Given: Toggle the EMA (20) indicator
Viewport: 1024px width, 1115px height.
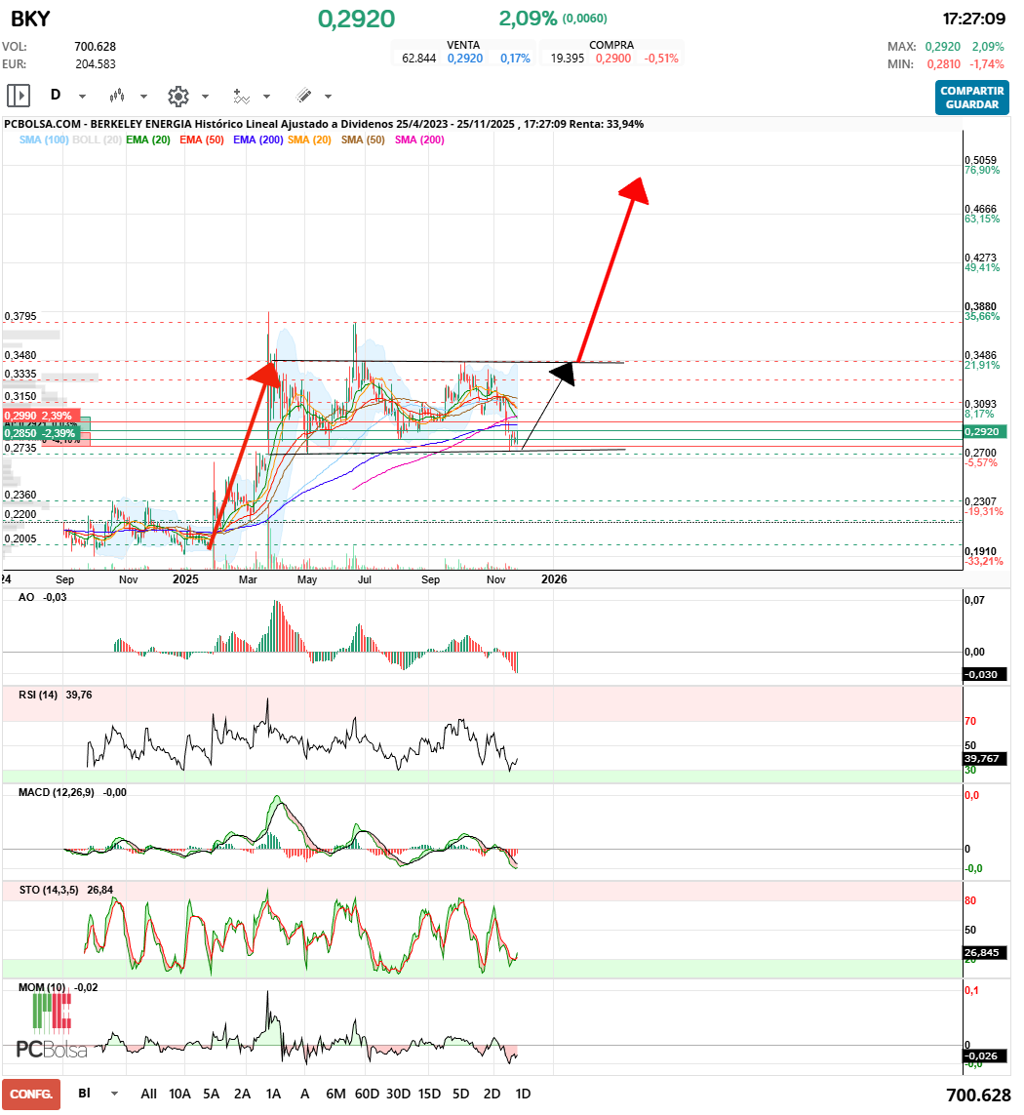Looking at the screenshot, I should point(148,139).
